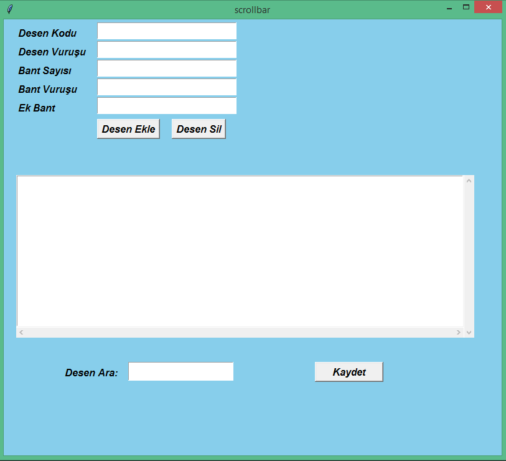Click the horizontal scrollbar track below the list

click(x=240, y=333)
